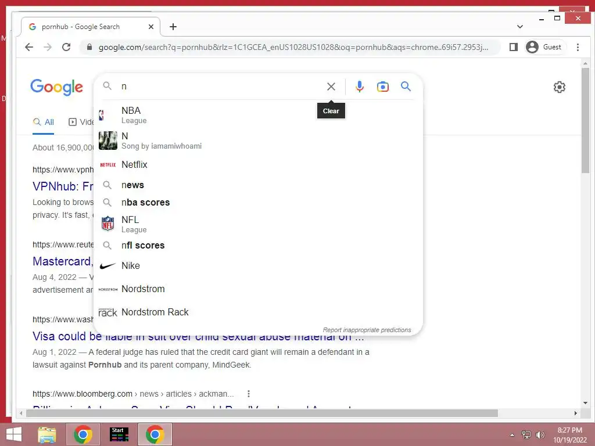Close the Google Search tab
This screenshot has width=595, height=446.
pyautogui.click(x=151, y=27)
